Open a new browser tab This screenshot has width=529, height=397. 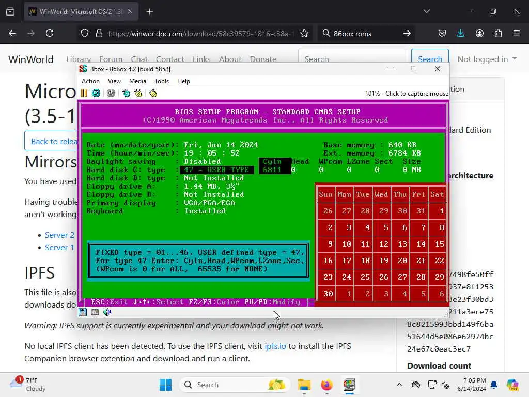(149, 12)
